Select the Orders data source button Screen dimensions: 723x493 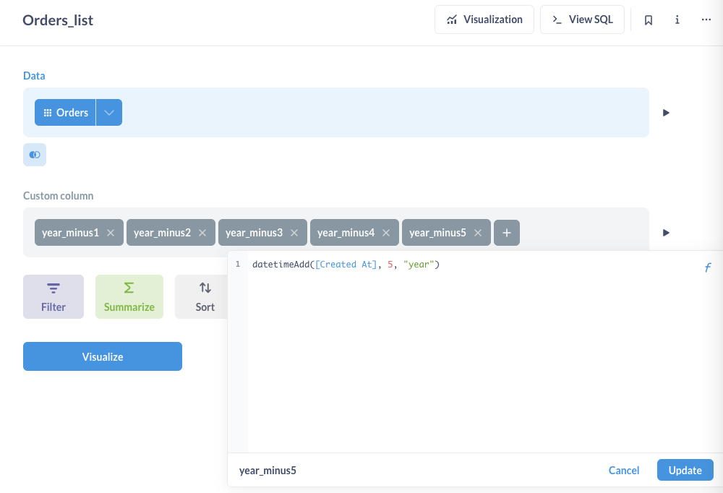(x=65, y=113)
